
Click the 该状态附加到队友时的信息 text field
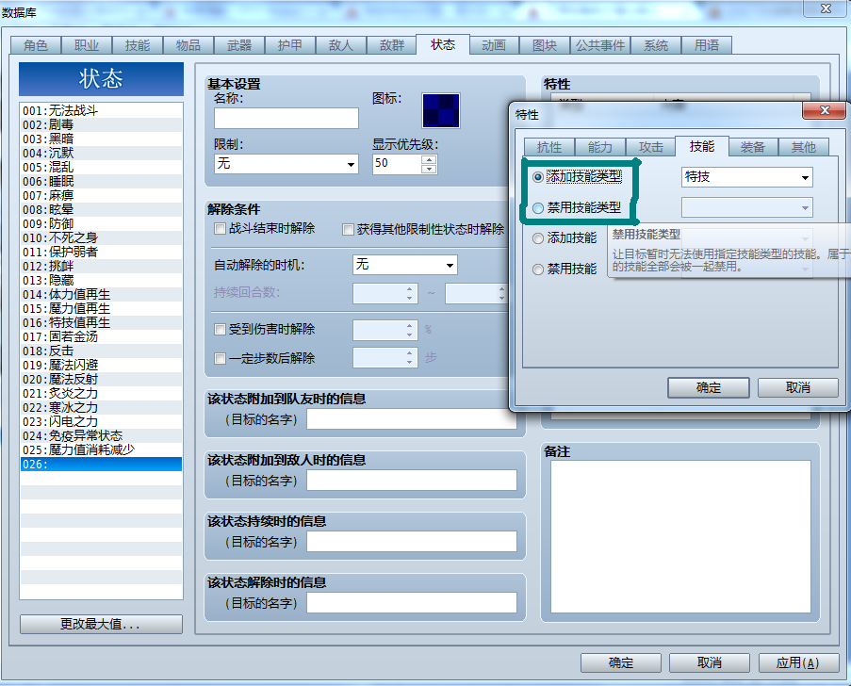pos(412,419)
